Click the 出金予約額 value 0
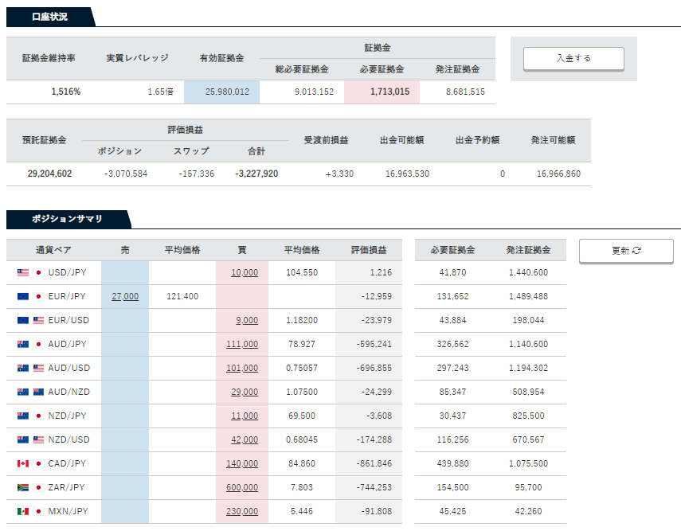The image size is (681, 531). point(503,174)
